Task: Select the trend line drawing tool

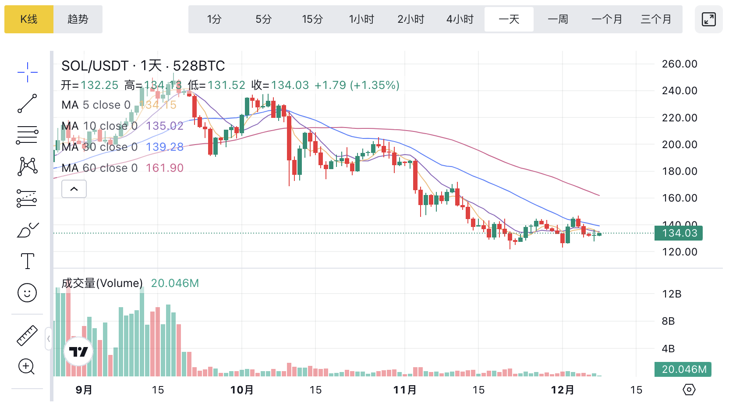Action: [27, 103]
